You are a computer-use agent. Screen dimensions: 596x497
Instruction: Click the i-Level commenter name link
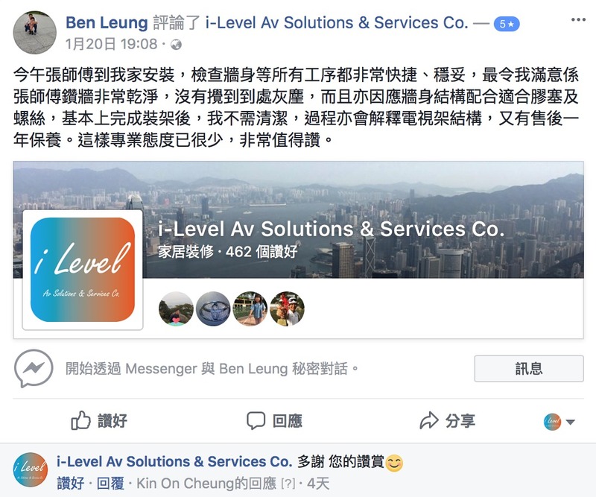[174, 462]
